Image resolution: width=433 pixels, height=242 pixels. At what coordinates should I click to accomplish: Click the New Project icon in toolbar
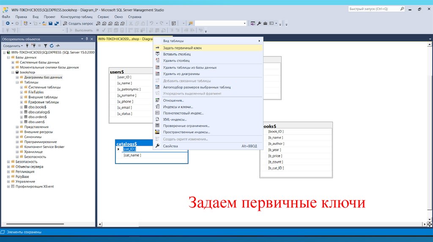tap(25, 24)
